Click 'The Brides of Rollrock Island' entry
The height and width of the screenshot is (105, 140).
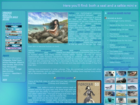[122, 59]
